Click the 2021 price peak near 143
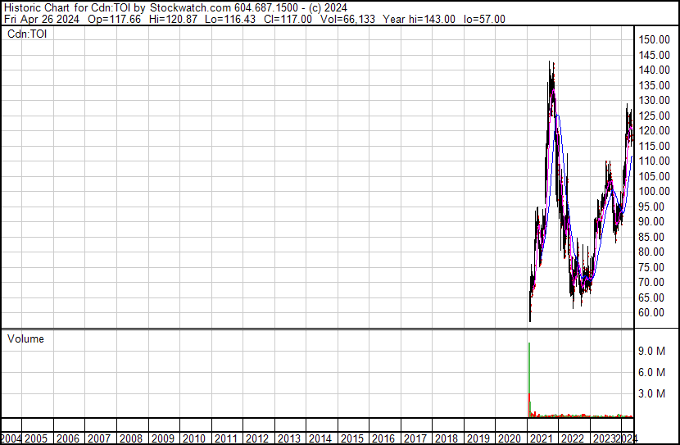The image size is (680, 445). (550, 62)
